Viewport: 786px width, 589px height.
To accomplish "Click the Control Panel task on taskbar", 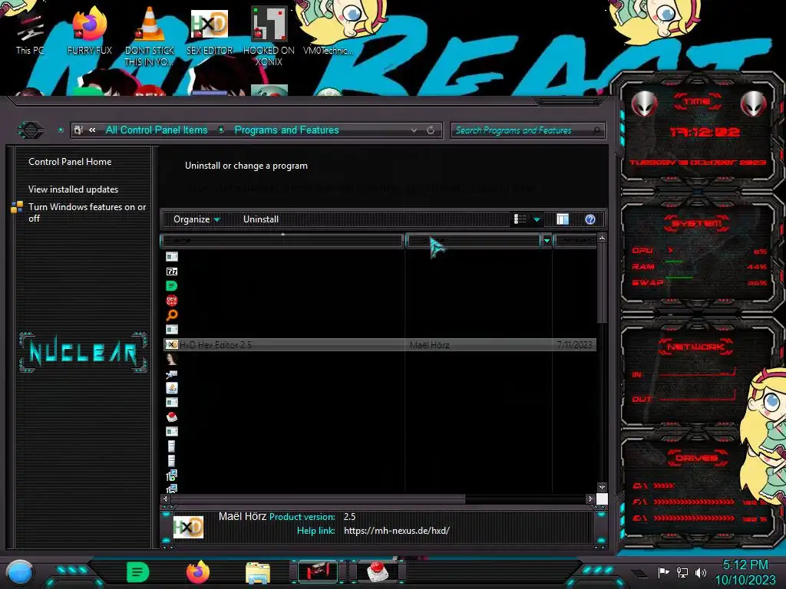I will [318, 572].
